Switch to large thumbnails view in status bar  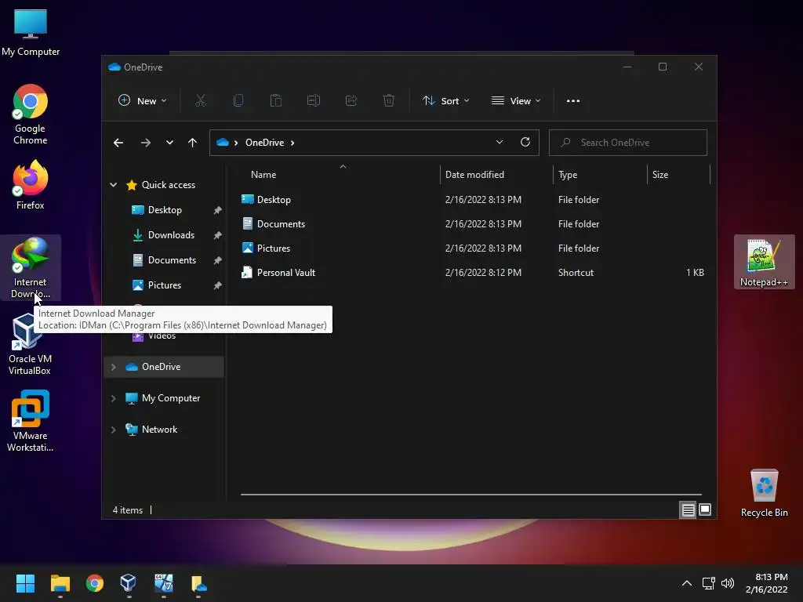(x=705, y=510)
